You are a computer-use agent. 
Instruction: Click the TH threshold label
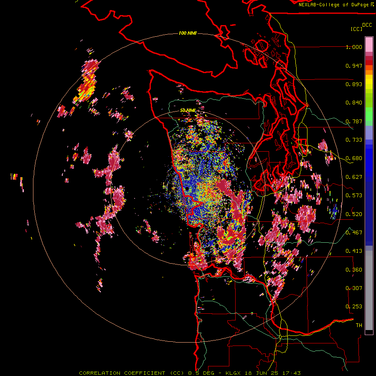pyautogui.click(x=359, y=325)
